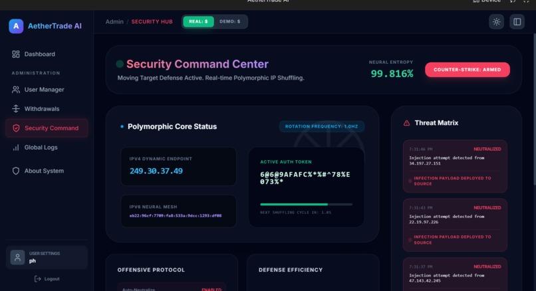The image size is (536, 291).
Task: Click the OFFENSIVE PROTOCOL heading
Action: click(151, 270)
